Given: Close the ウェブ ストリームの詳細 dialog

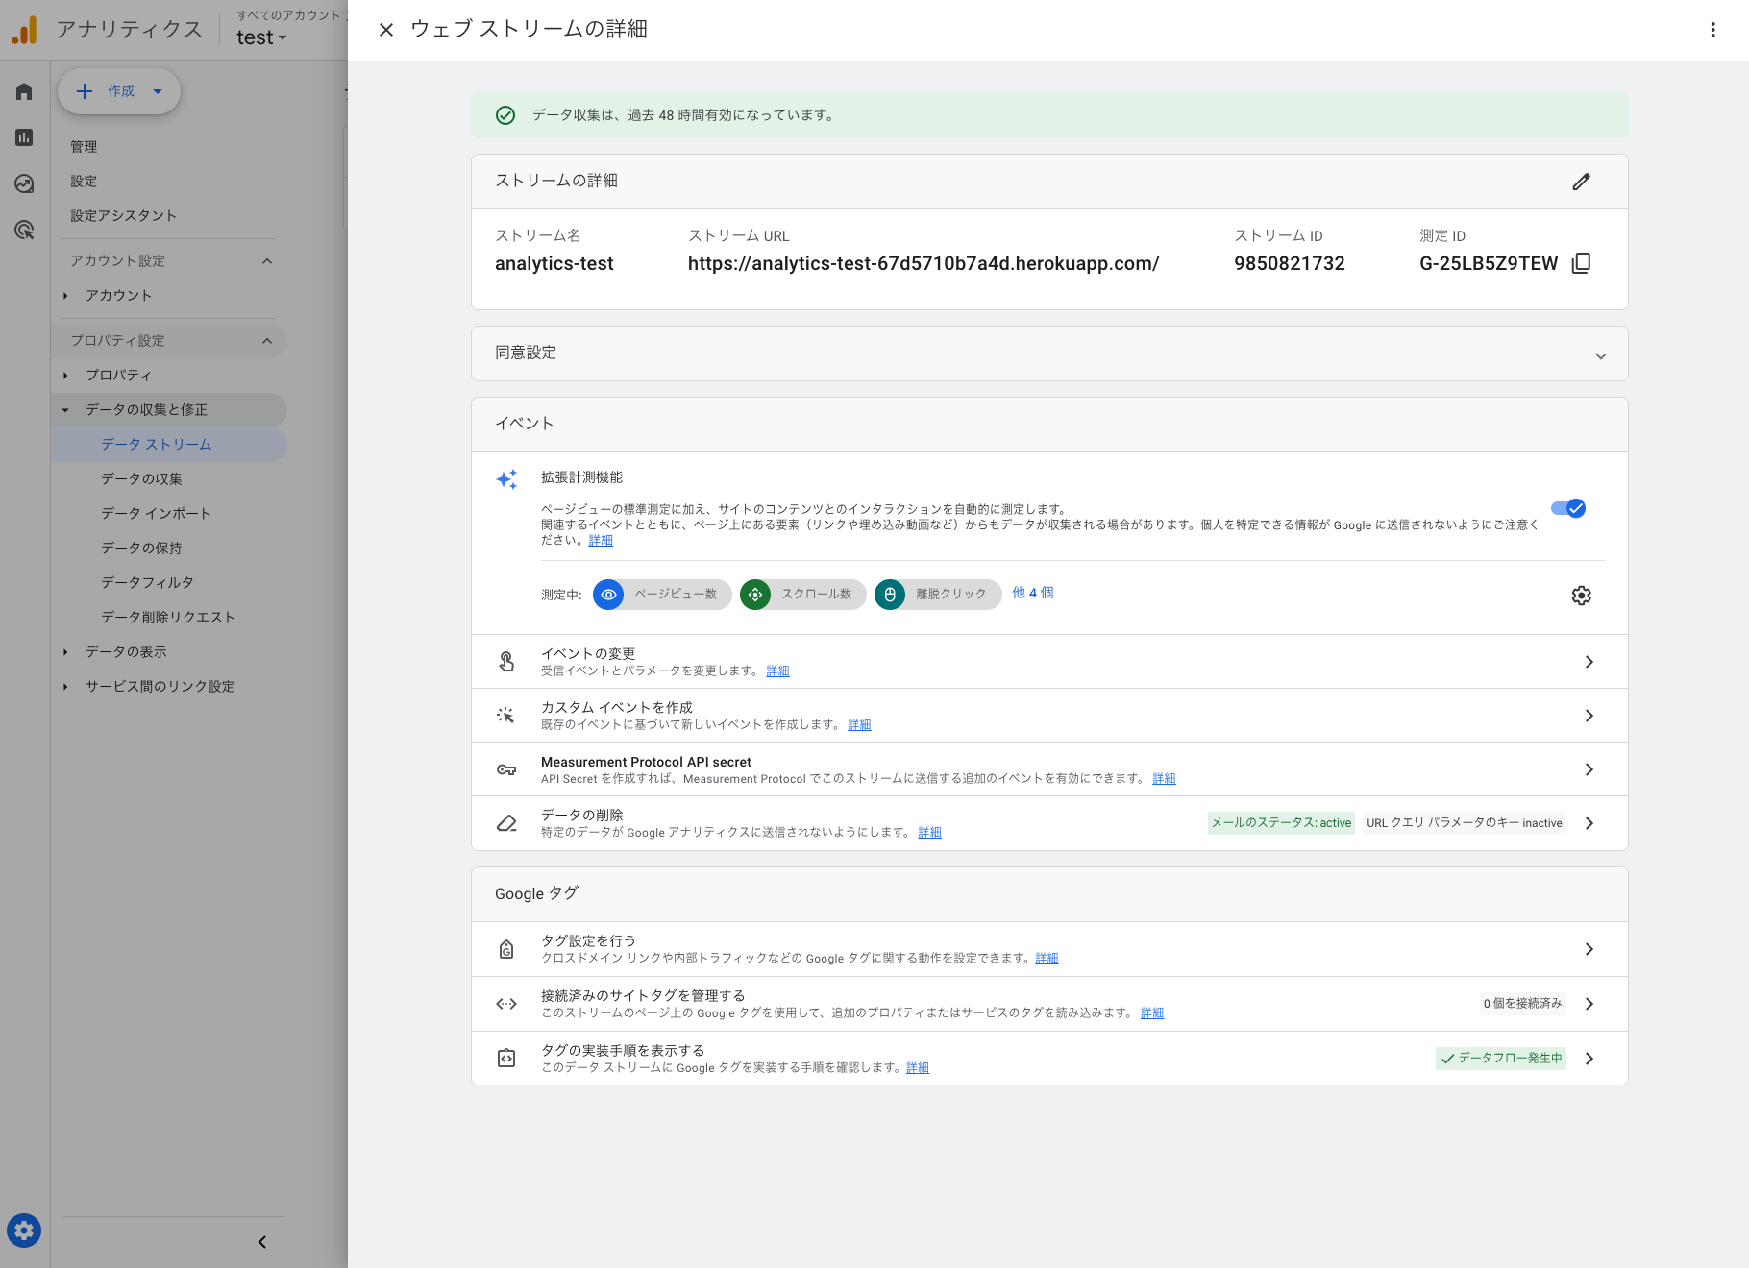Looking at the screenshot, I should click(x=386, y=30).
